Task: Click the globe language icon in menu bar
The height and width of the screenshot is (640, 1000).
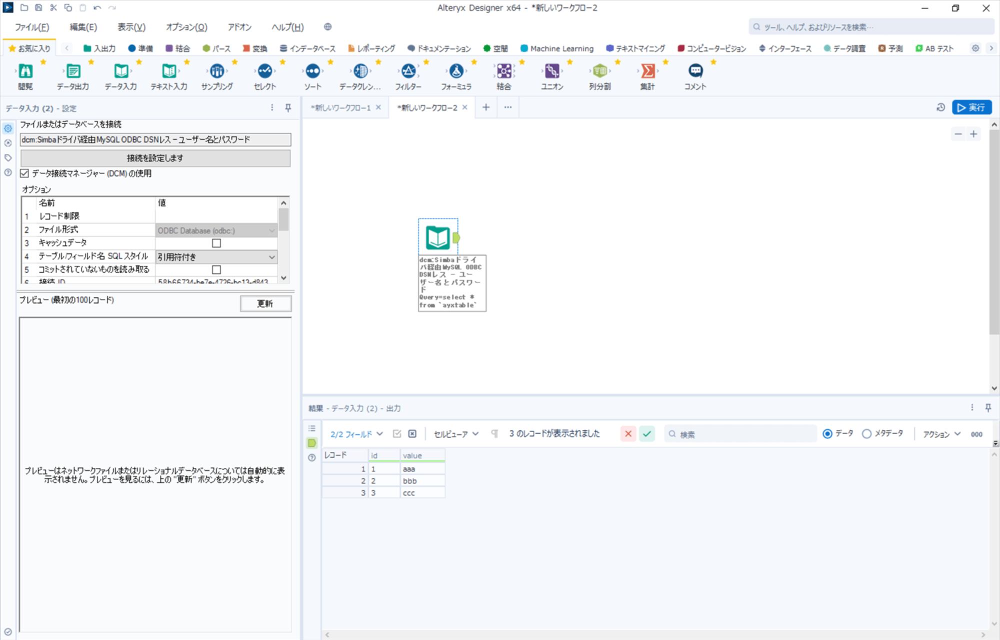Action: tap(327, 27)
